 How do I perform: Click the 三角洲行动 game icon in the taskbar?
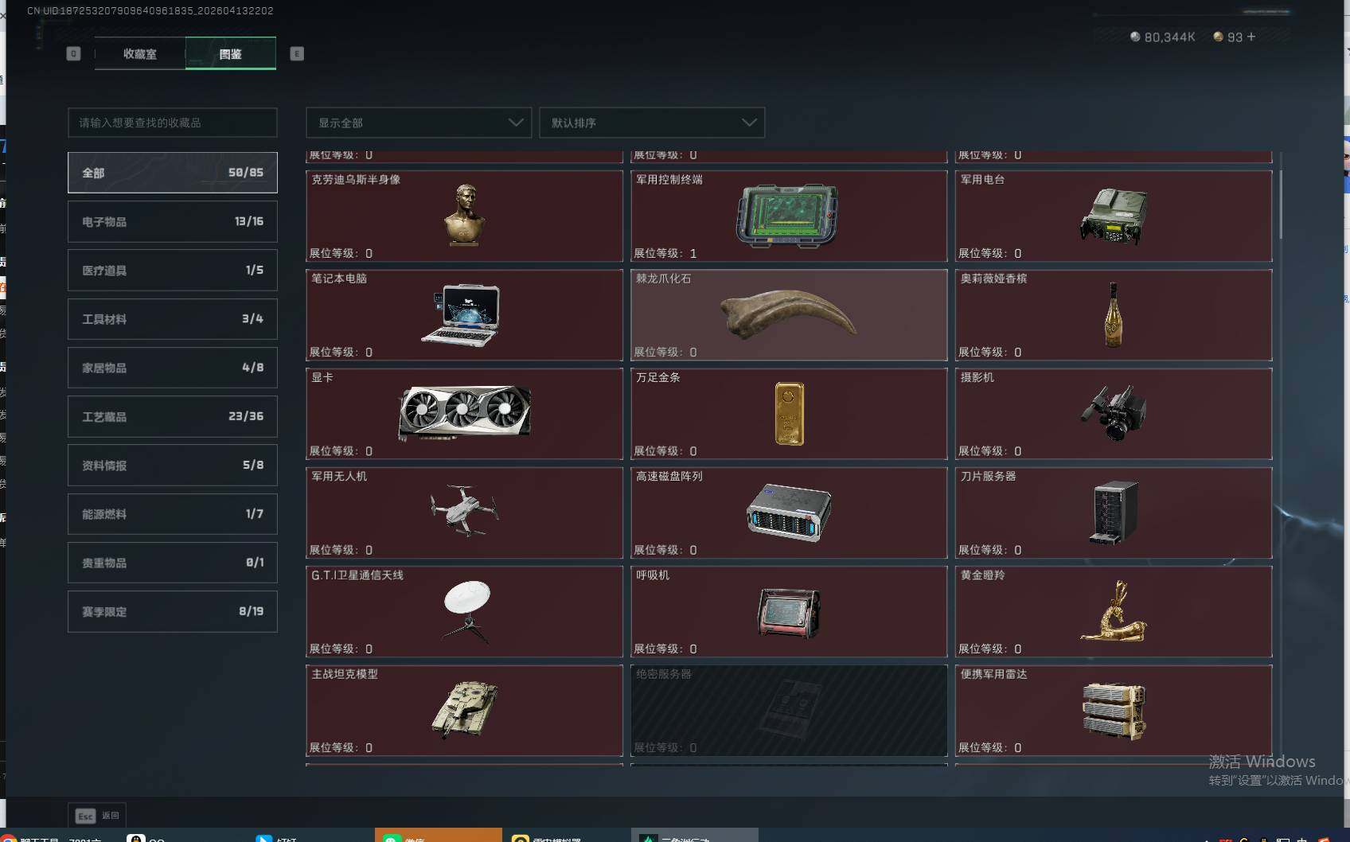646,837
